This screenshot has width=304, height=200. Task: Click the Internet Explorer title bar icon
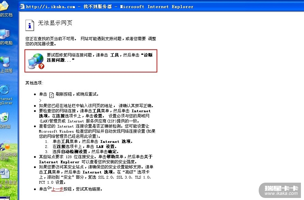22,6
